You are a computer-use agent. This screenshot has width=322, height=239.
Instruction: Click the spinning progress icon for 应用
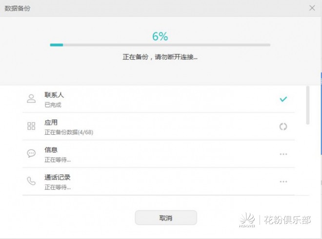point(283,127)
